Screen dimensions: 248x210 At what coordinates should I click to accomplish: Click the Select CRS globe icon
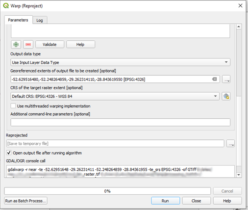226,96
